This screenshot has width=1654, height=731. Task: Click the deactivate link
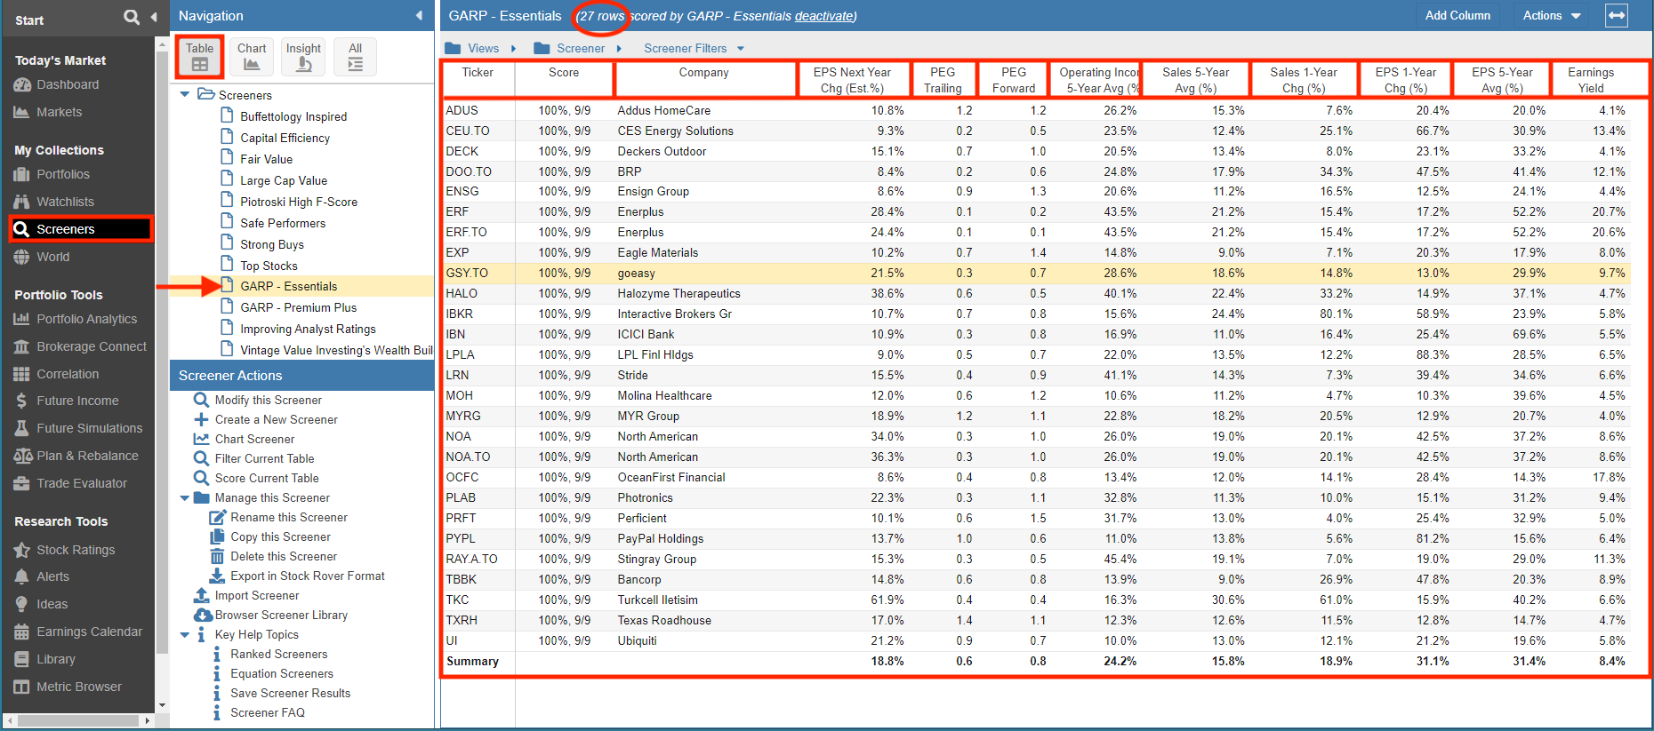click(x=823, y=16)
